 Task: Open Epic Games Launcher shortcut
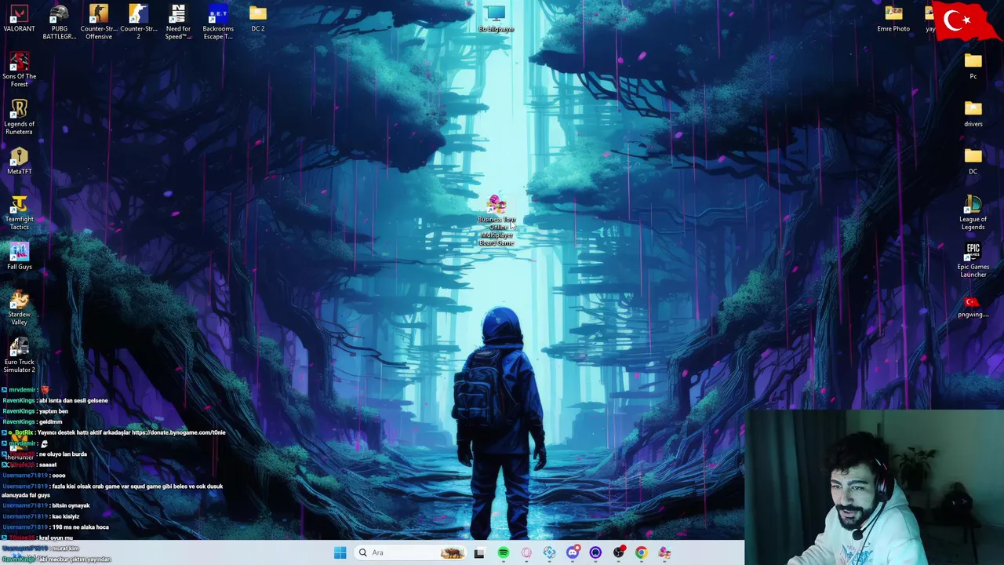click(973, 261)
